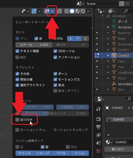
Task: Click the シーム overlay button
Action: pos(80,153)
